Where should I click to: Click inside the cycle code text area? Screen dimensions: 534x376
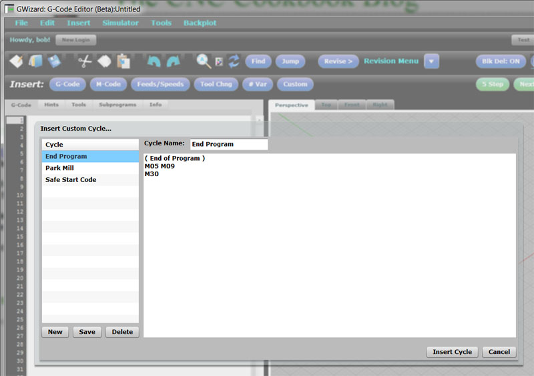coord(329,245)
